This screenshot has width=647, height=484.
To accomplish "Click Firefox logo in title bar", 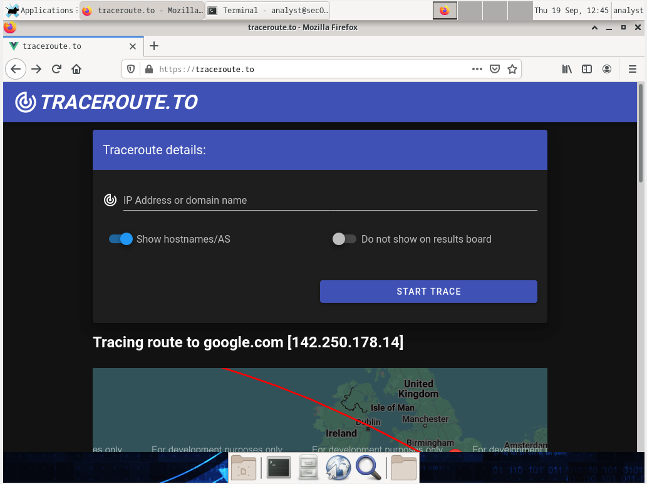I will [10, 27].
